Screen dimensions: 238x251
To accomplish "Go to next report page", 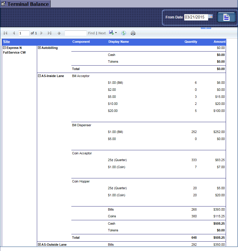I will click(42, 33).
